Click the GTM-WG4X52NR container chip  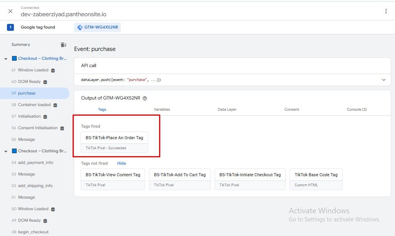click(97, 27)
